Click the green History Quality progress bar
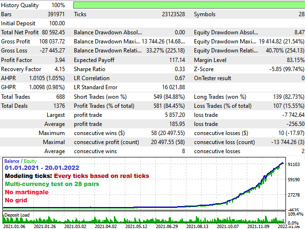 point(189,5)
